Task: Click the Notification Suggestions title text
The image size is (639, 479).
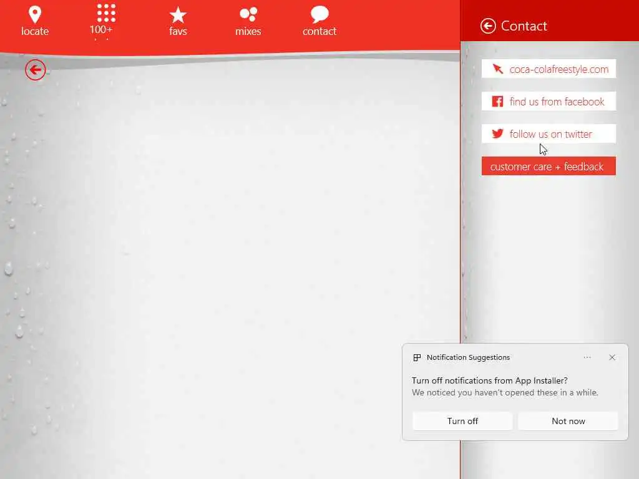Action: click(468, 357)
